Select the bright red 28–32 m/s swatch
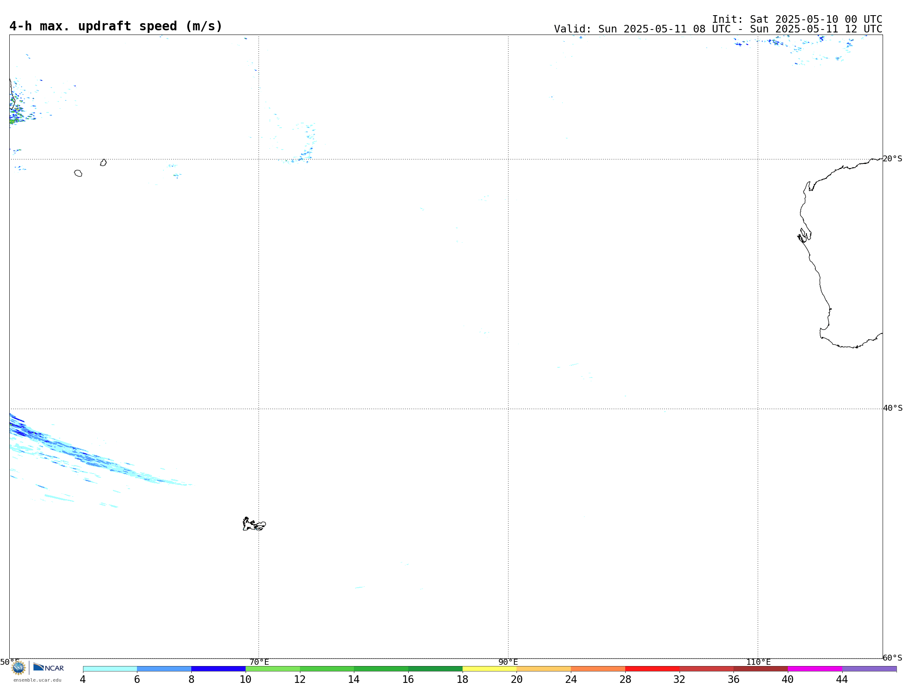Image resolution: width=910 pixels, height=685 pixels. click(x=652, y=669)
